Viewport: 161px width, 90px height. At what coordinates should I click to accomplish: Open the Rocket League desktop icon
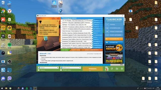[60, 11]
